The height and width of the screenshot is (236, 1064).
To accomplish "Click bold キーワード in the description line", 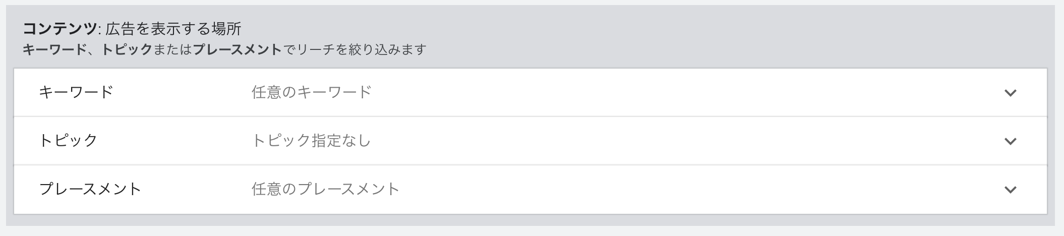I will (54, 50).
